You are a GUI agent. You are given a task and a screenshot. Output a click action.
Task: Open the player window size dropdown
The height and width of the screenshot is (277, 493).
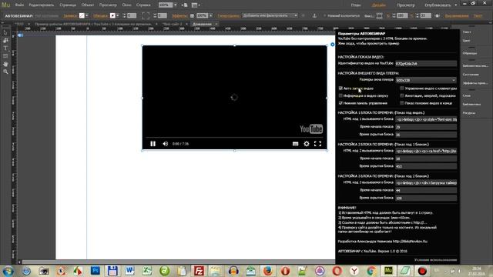(x=426, y=80)
